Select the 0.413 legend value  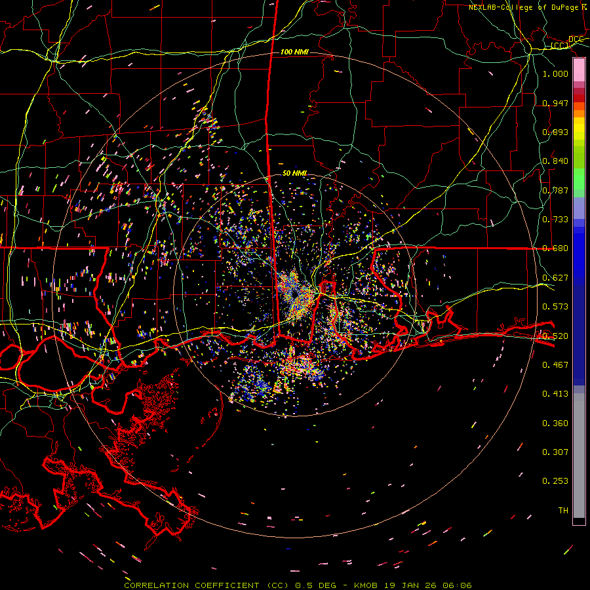tap(555, 394)
